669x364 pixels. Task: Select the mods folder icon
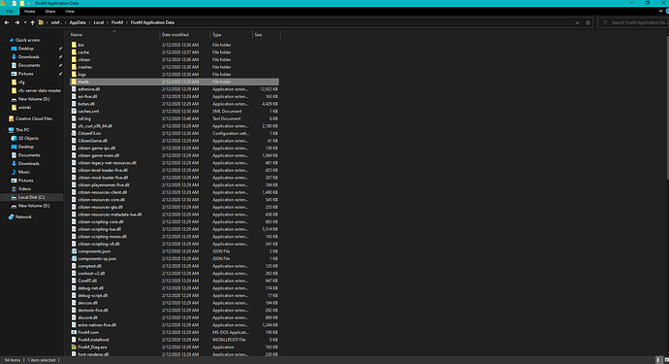tap(74, 82)
